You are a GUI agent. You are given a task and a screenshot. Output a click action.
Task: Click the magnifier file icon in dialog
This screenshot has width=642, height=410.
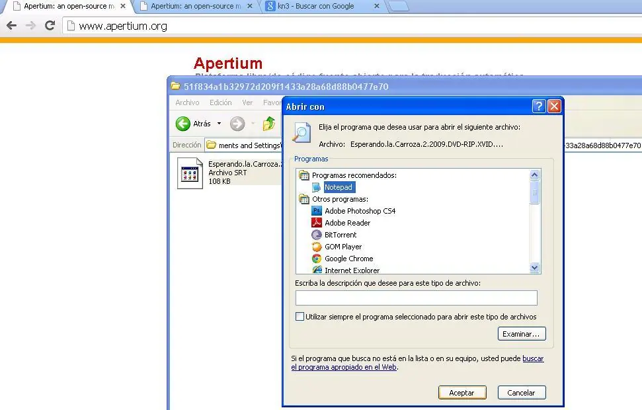tap(301, 133)
